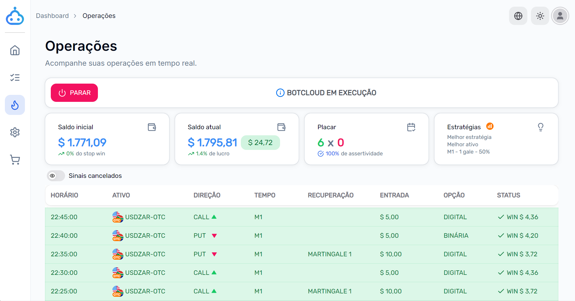The image size is (575, 301).
Task: Click the orange chart badge beside Estratégias
Action: (x=490, y=126)
